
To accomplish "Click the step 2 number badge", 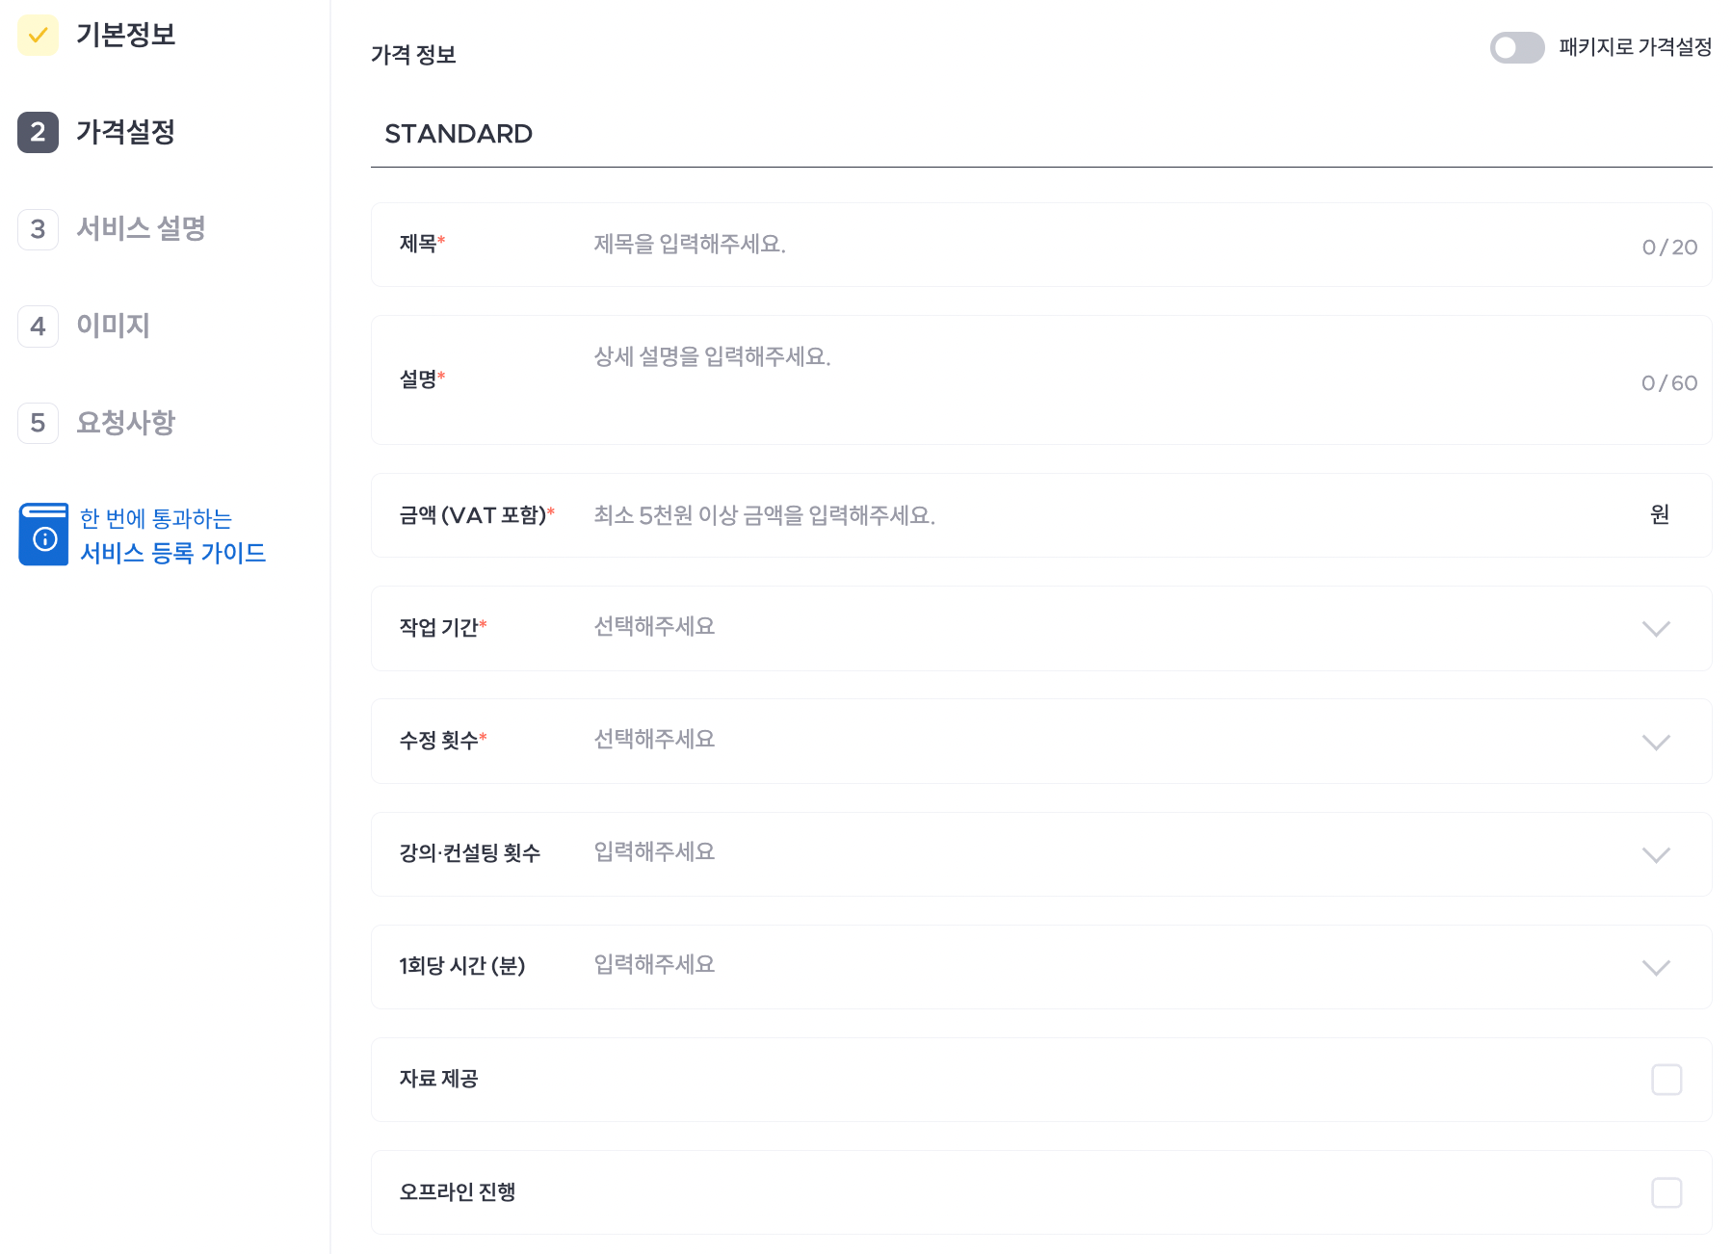I will click(38, 132).
